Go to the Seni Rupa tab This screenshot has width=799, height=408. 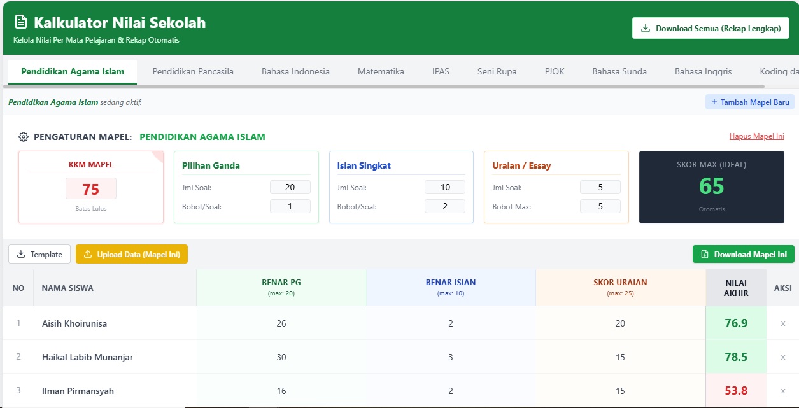[497, 71]
